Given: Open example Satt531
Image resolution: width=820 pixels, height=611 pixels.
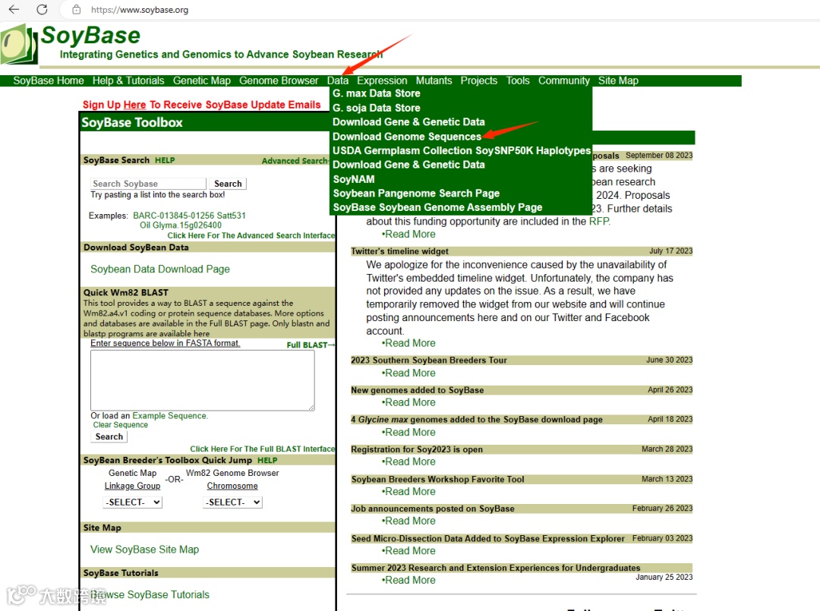Looking at the screenshot, I should point(231,216).
